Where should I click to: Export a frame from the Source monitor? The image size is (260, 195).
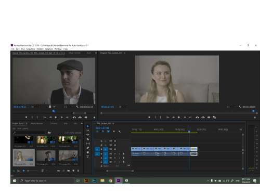86,118
